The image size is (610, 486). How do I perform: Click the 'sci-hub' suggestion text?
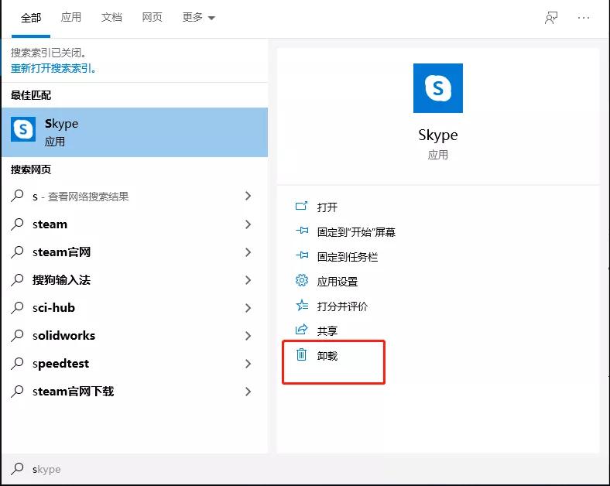pos(53,307)
